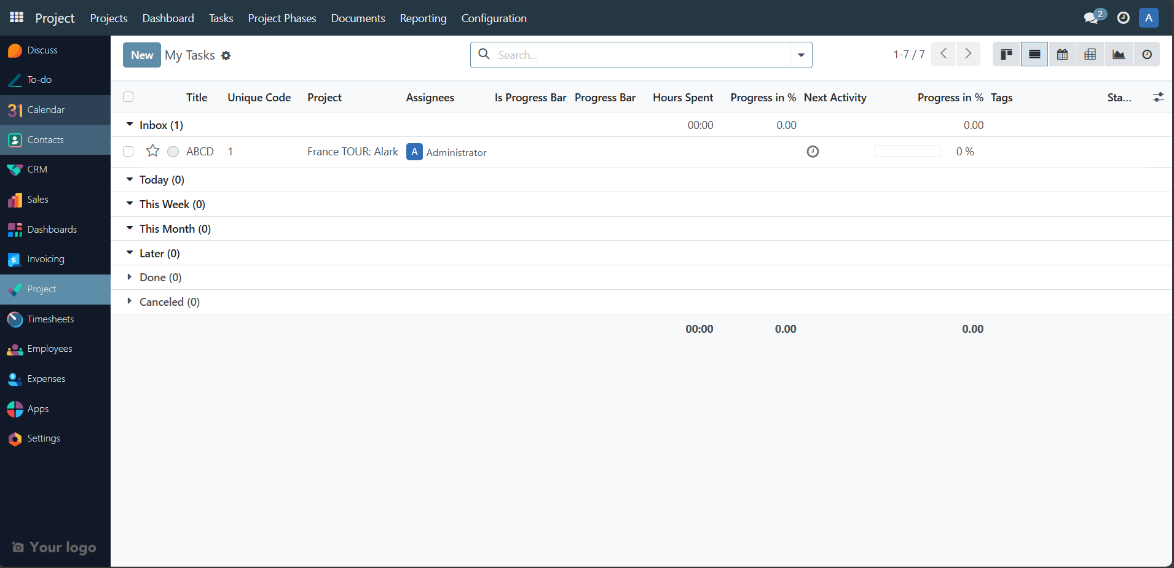Open the Reporting menu
The width and height of the screenshot is (1174, 568).
pos(423,18)
